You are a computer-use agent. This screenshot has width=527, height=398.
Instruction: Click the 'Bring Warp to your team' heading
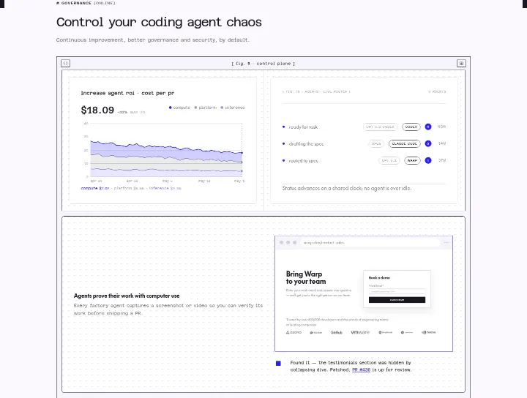306,278
